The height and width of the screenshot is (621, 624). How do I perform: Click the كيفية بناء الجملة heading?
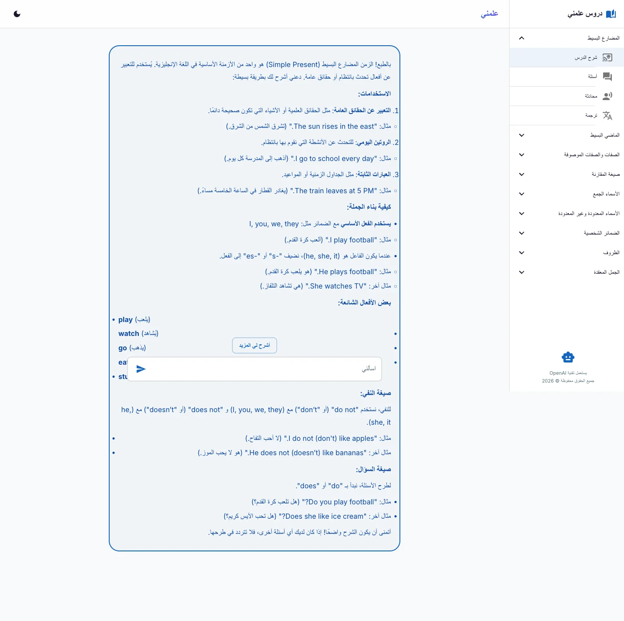click(369, 207)
